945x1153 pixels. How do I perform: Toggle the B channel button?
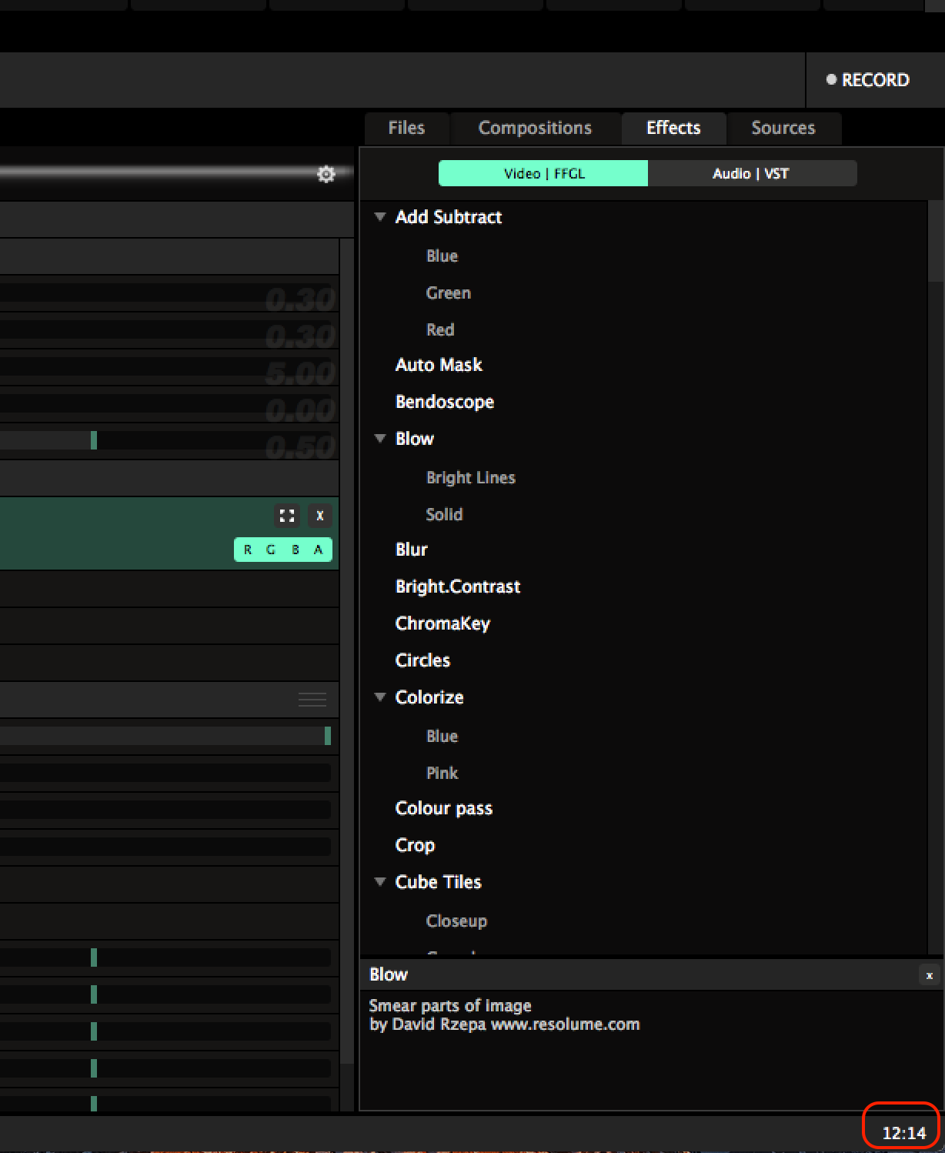click(295, 550)
